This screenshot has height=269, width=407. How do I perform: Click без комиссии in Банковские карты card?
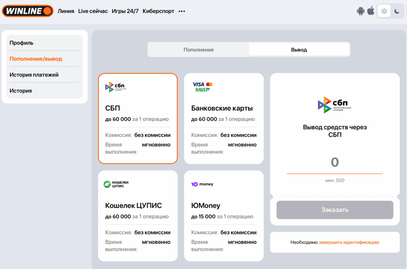click(x=238, y=135)
